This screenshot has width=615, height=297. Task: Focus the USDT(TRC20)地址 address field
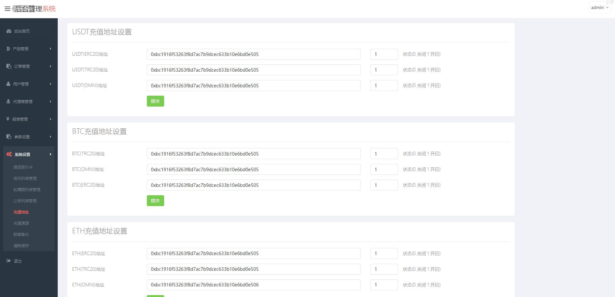pyautogui.click(x=254, y=70)
